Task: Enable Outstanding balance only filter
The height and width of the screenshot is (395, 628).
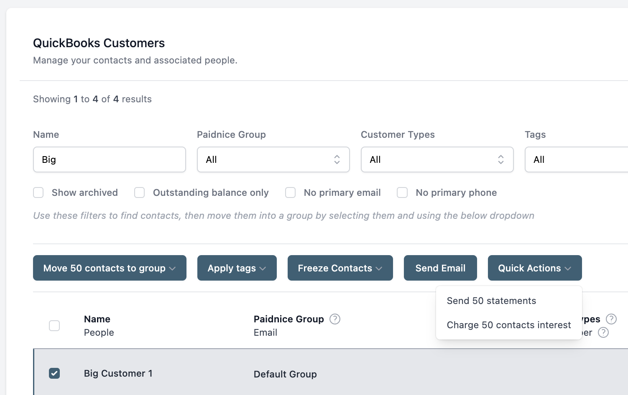Action: (140, 192)
